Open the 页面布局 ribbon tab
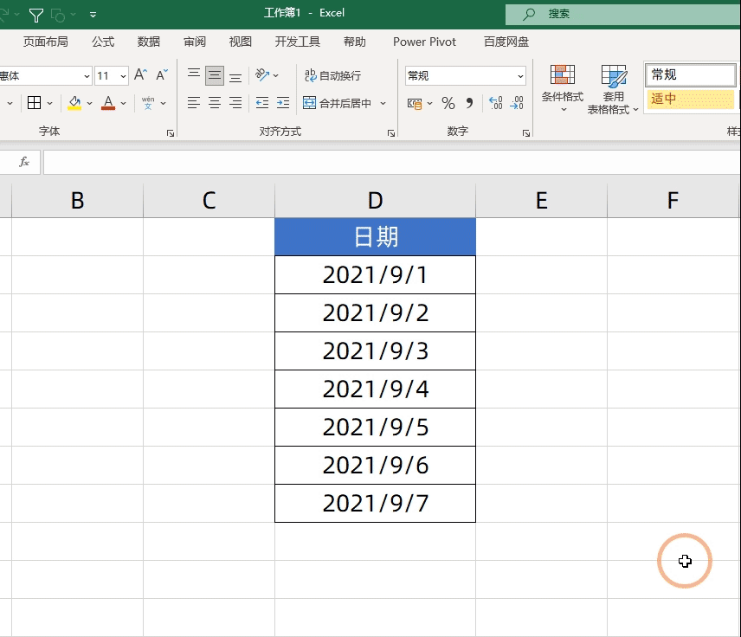The image size is (741, 637). (45, 42)
